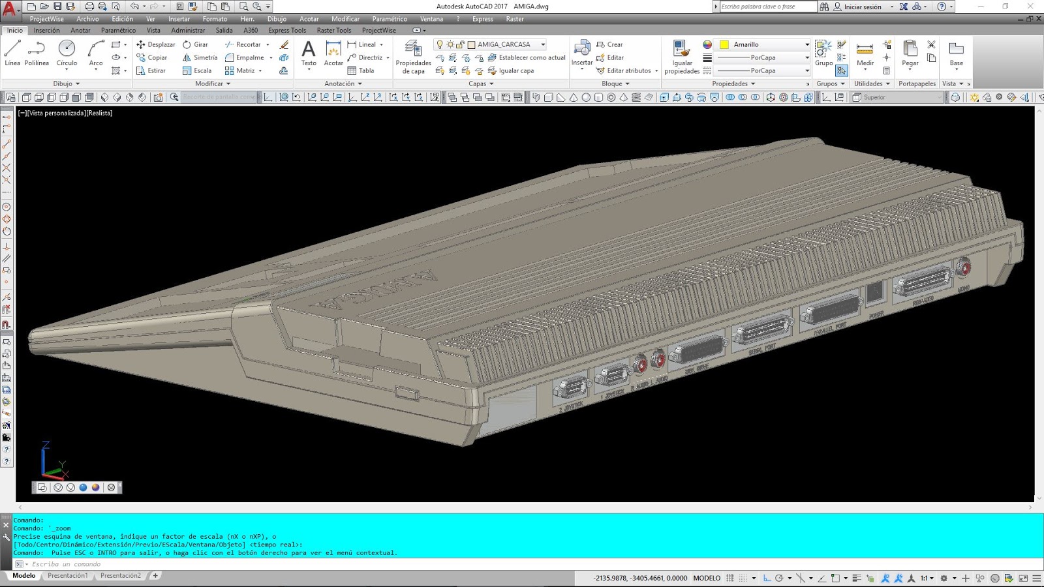Click the erase tool in Modificar panel

(284, 44)
